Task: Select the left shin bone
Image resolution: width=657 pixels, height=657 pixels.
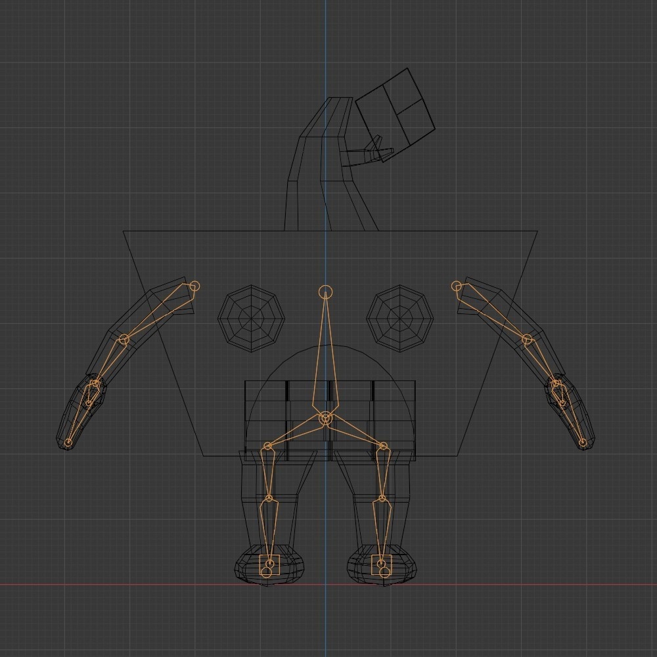Action: point(269,532)
